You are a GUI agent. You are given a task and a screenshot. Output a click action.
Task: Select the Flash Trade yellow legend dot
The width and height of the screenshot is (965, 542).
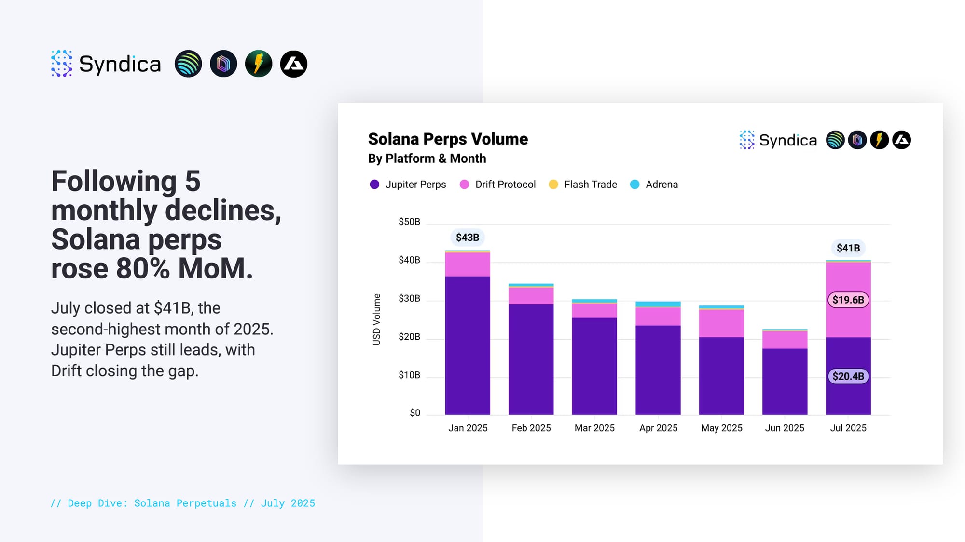(x=553, y=185)
